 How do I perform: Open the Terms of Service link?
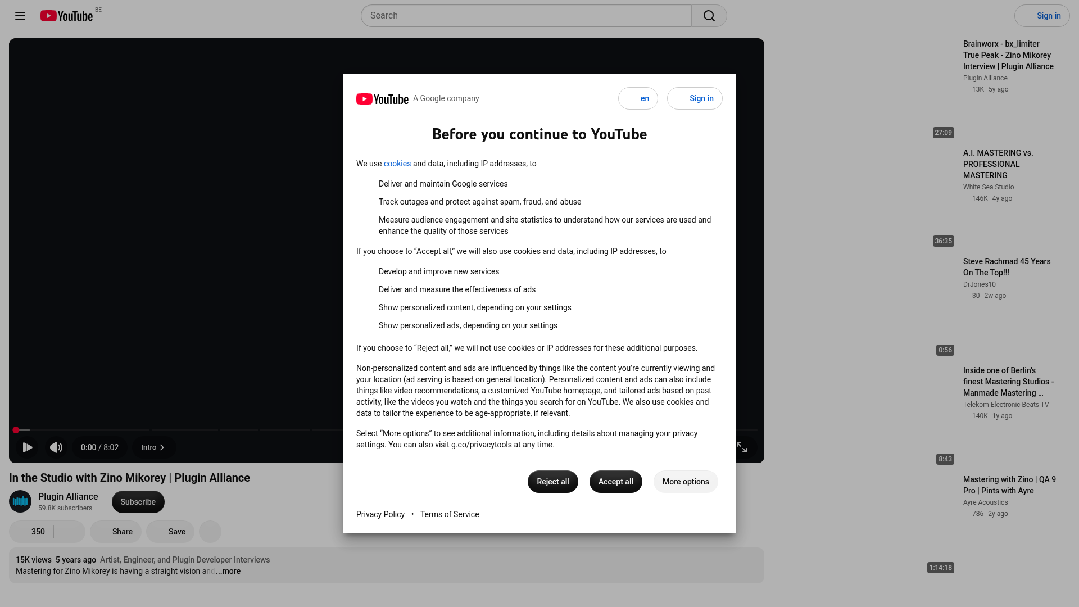click(450, 514)
